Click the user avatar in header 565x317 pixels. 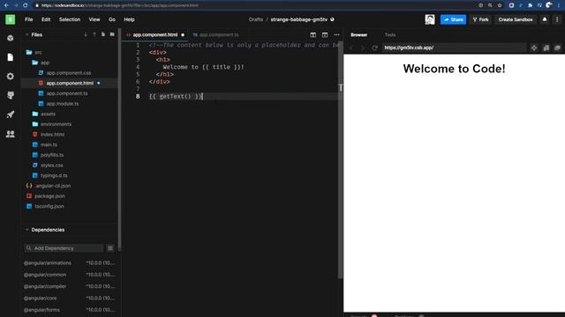(x=430, y=19)
